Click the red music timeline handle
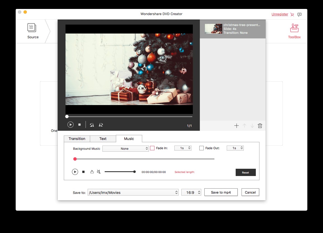Viewport: 323px width, 233px height. [x=75, y=159]
